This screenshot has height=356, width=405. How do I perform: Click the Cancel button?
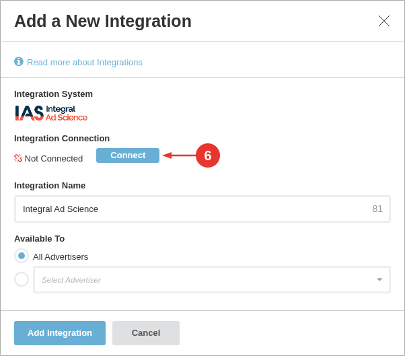pos(146,333)
